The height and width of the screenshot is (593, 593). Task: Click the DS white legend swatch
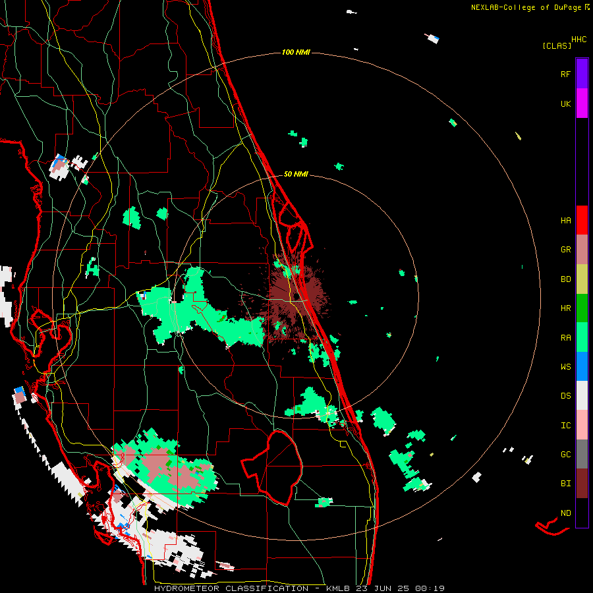pyautogui.click(x=582, y=395)
